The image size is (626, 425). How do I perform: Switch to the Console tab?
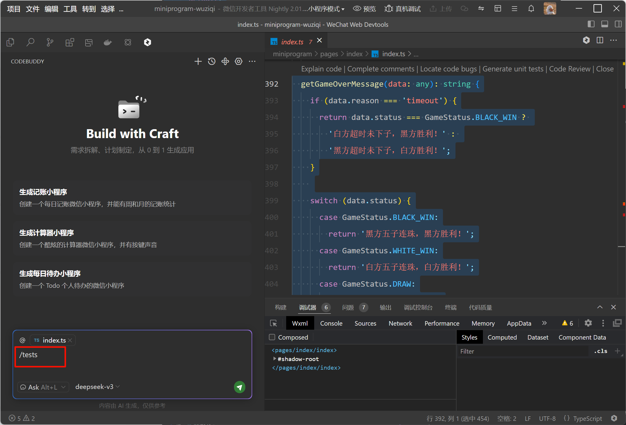(331, 323)
